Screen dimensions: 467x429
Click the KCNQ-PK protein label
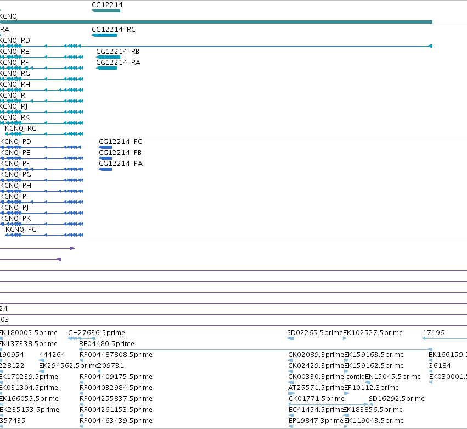15,219
